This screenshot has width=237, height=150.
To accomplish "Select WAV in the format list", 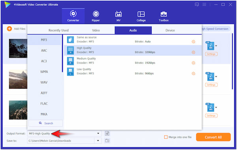I will tap(44, 82).
